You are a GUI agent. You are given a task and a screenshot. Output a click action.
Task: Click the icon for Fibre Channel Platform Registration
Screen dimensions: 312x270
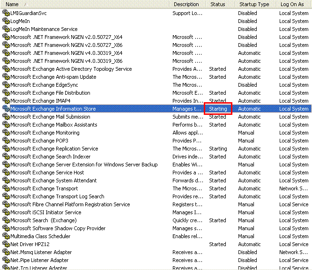point(6,204)
